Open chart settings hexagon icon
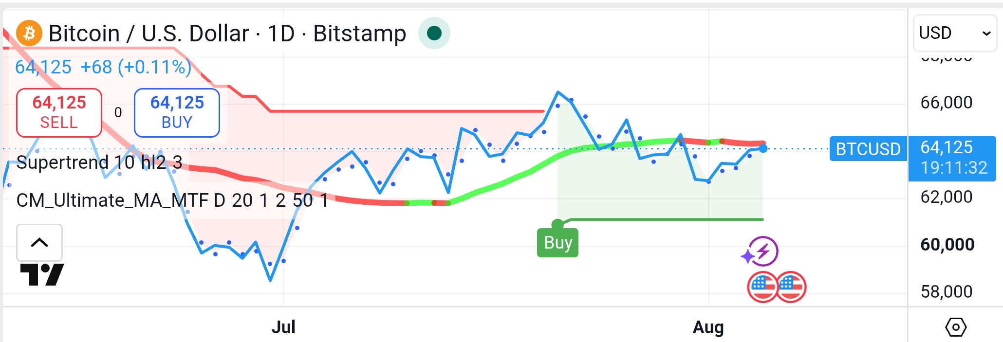The width and height of the screenshot is (1003, 342). click(x=955, y=327)
